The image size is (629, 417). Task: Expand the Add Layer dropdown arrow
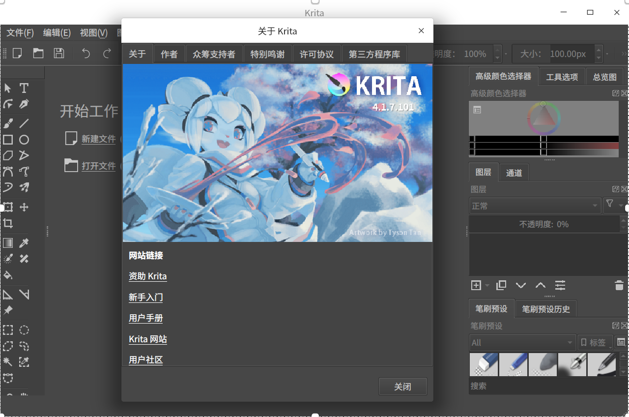tap(487, 285)
